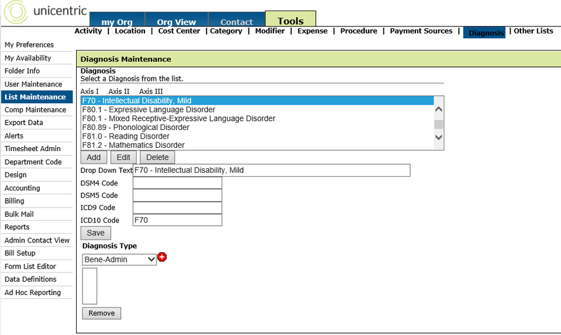
Task: Select F70 - Intellectual Disability, Mild entry
Action: 257,100
